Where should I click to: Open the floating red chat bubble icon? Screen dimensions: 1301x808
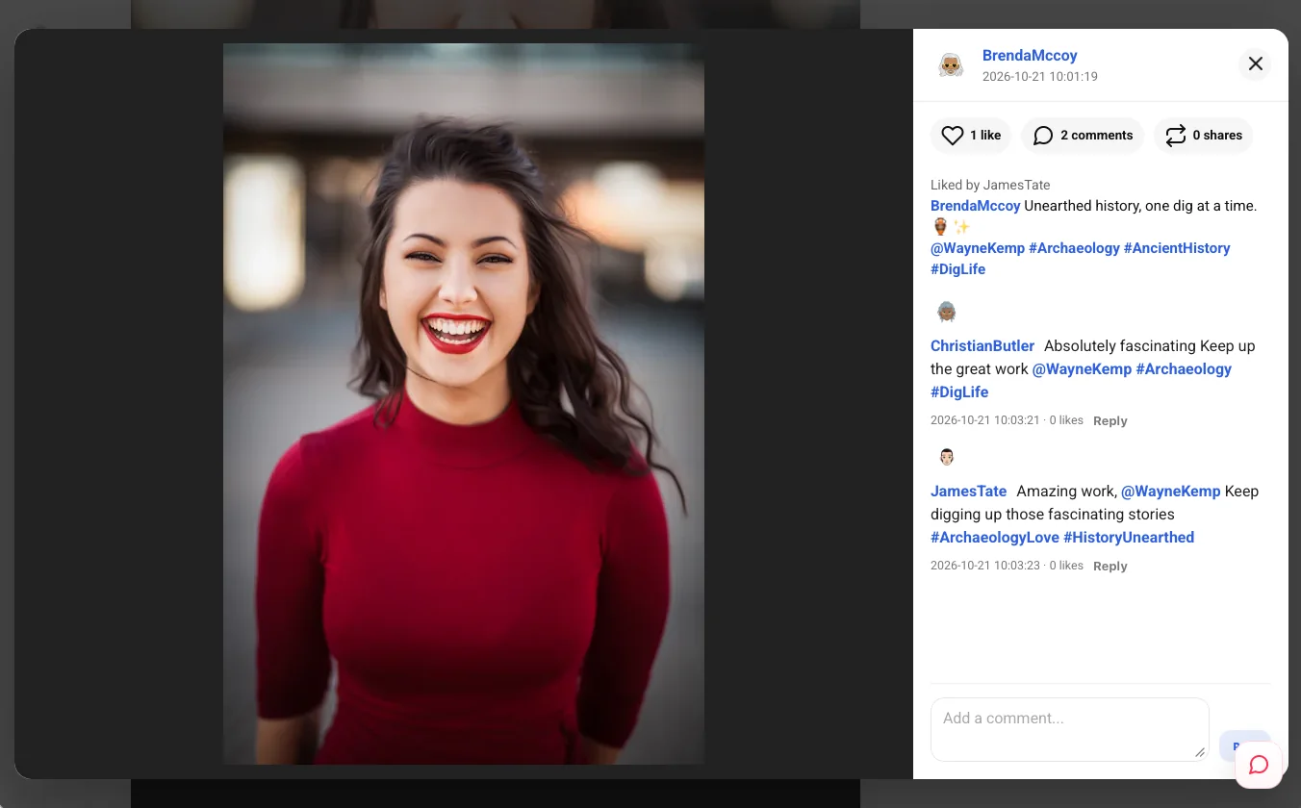click(1259, 765)
